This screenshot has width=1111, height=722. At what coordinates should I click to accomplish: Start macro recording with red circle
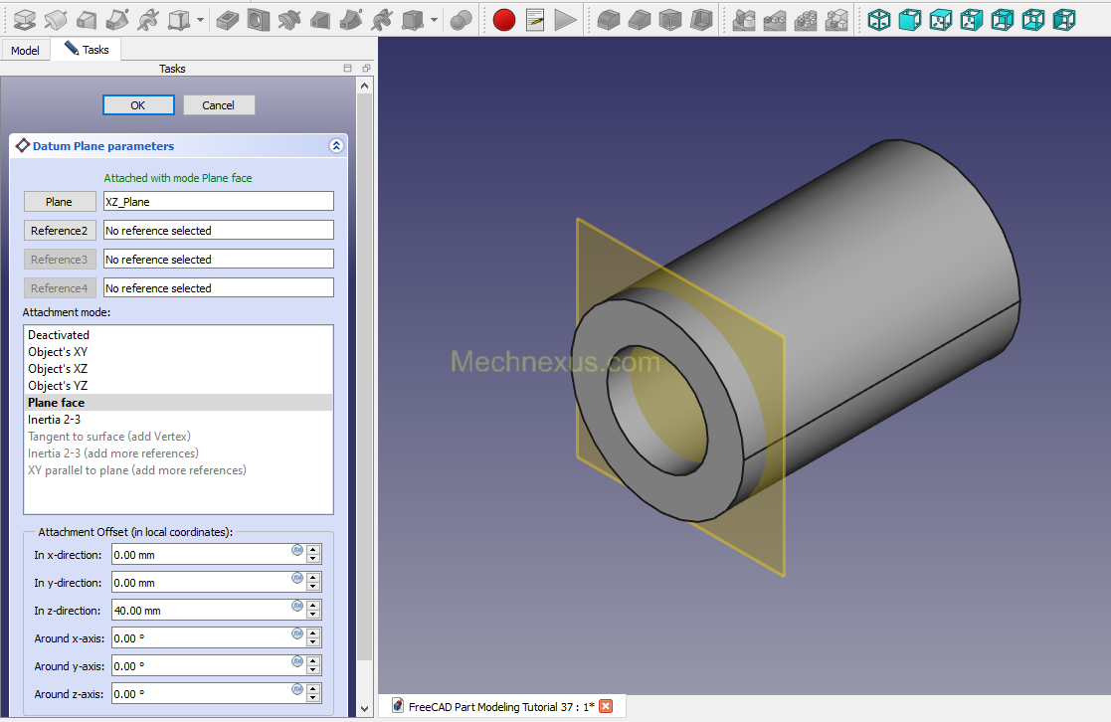(504, 19)
